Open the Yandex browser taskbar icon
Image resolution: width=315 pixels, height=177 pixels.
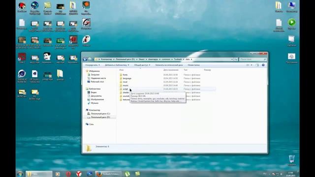(79, 174)
